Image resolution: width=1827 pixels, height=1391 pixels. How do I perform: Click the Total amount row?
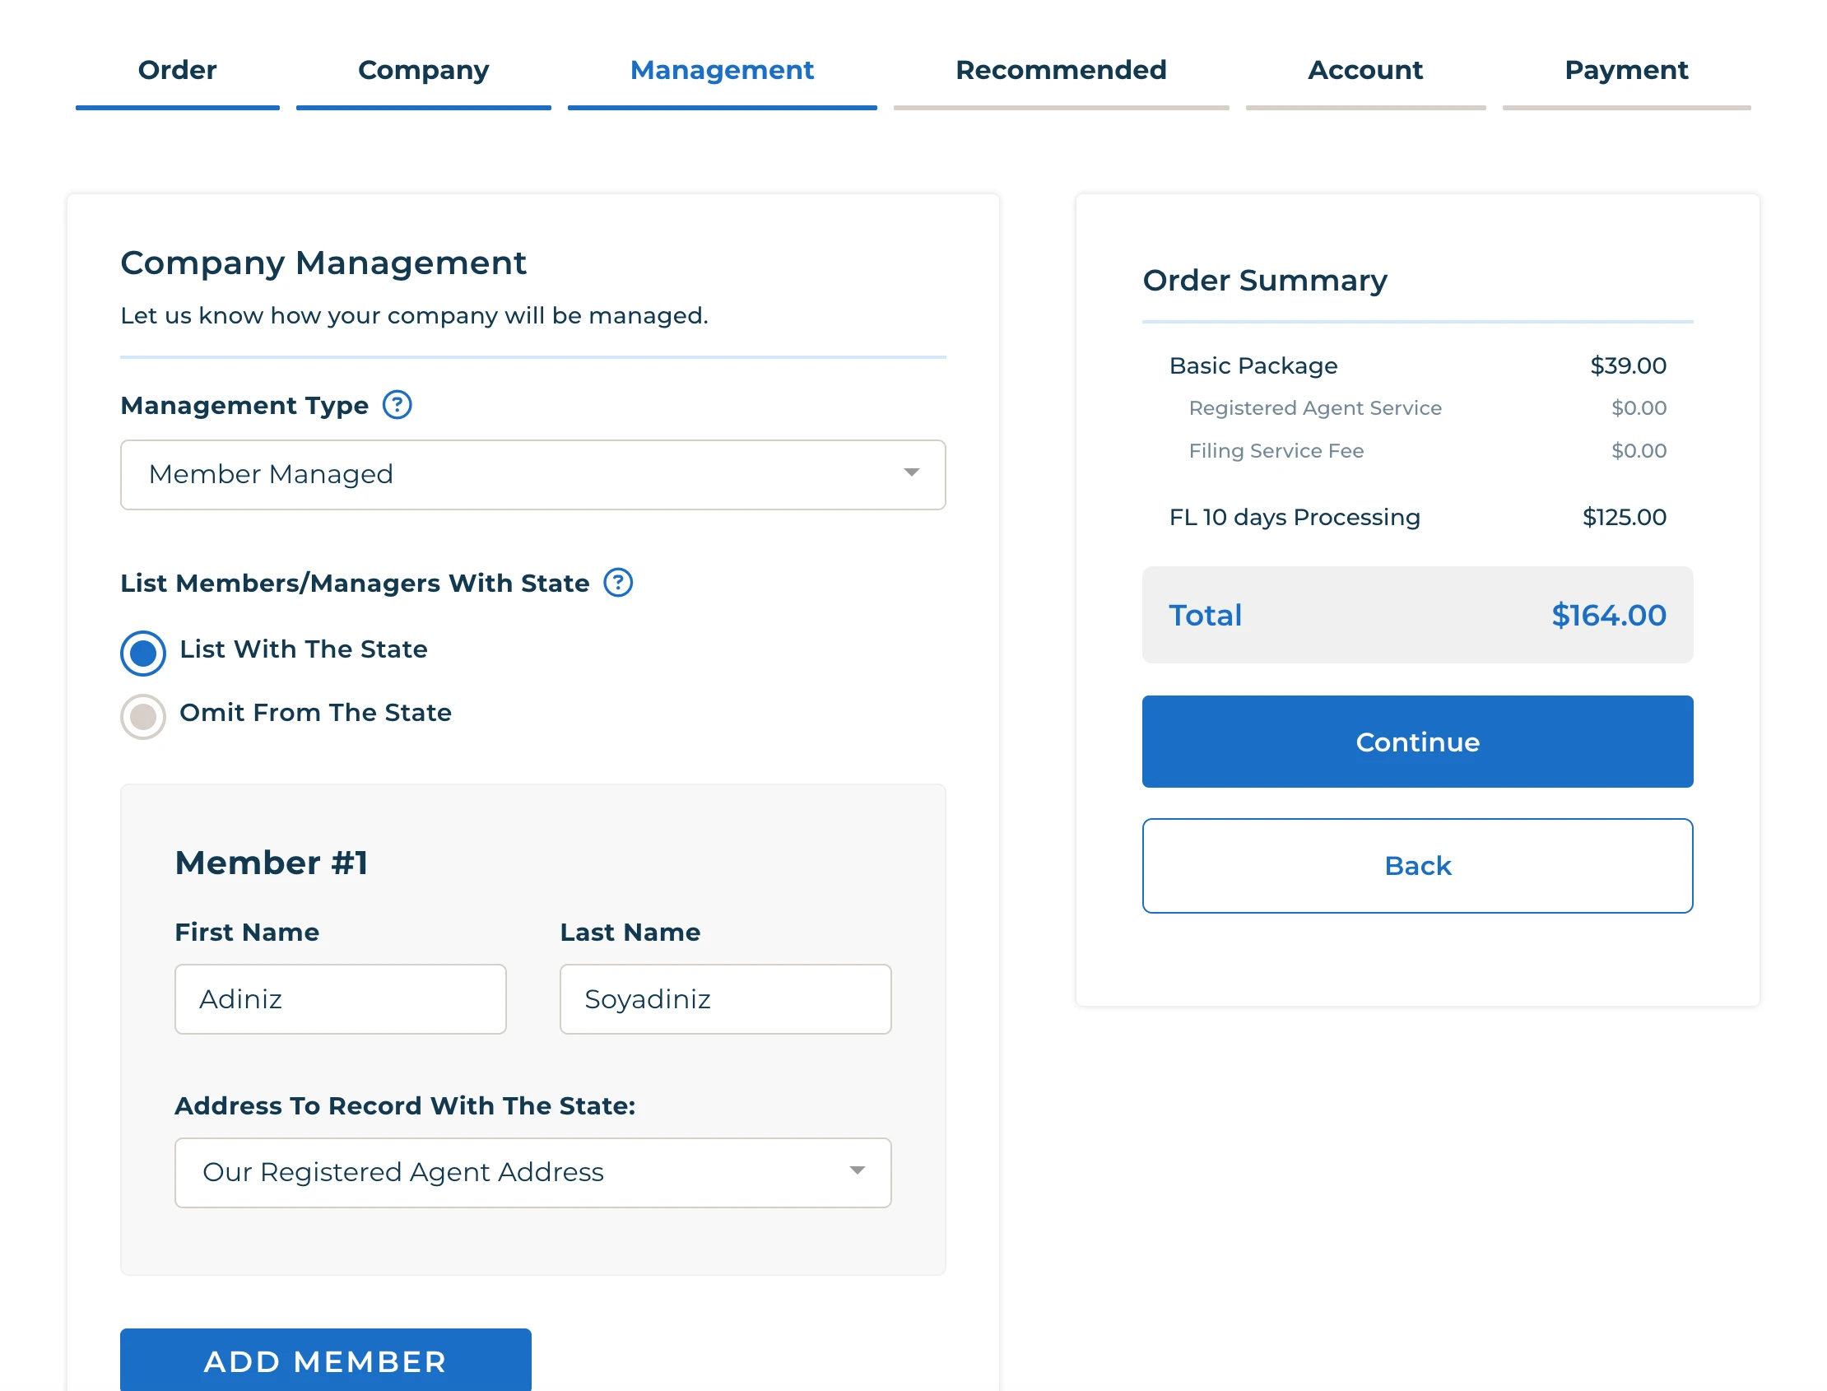coord(1416,614)
